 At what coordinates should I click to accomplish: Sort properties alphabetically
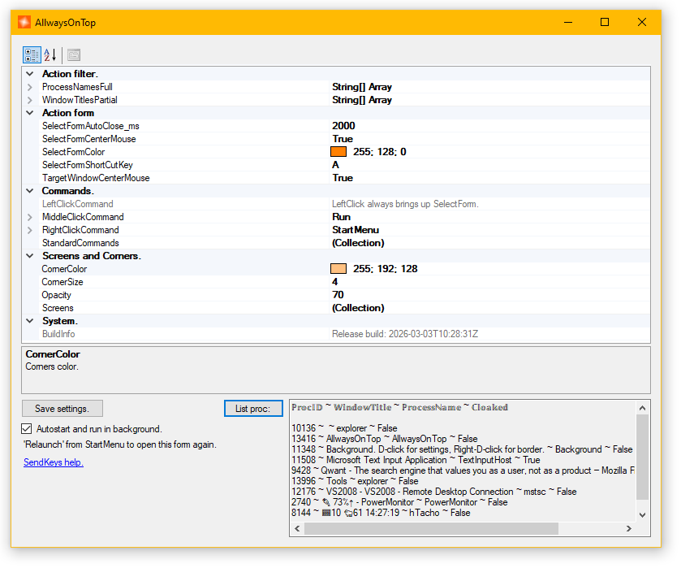(x=50, y=55)
